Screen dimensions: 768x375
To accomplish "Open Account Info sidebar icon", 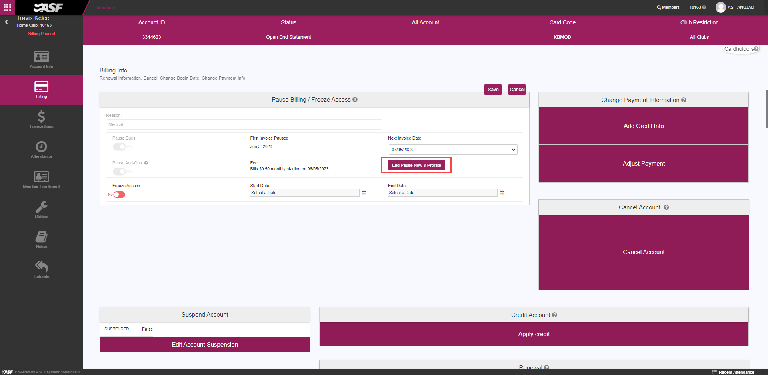I will click(41, 57).
